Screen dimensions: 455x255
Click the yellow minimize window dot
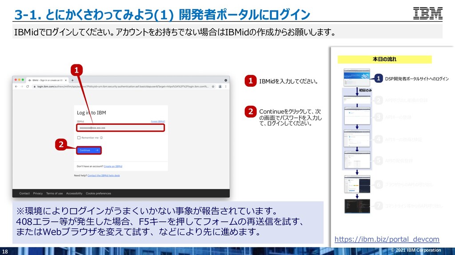coord(20,80)
